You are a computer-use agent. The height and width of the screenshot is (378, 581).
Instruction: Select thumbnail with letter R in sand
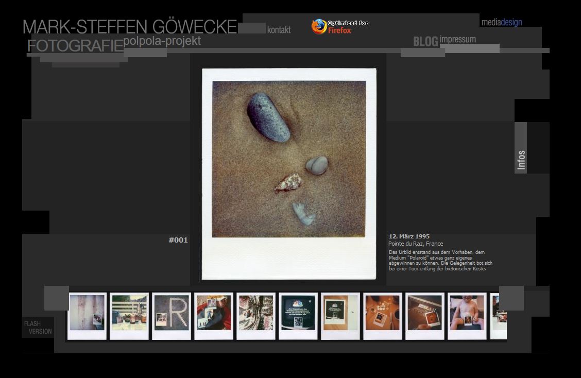[x=172, y=316]
